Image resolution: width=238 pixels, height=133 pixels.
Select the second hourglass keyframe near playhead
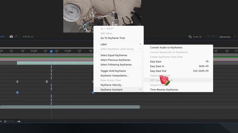tap(47, 82)
